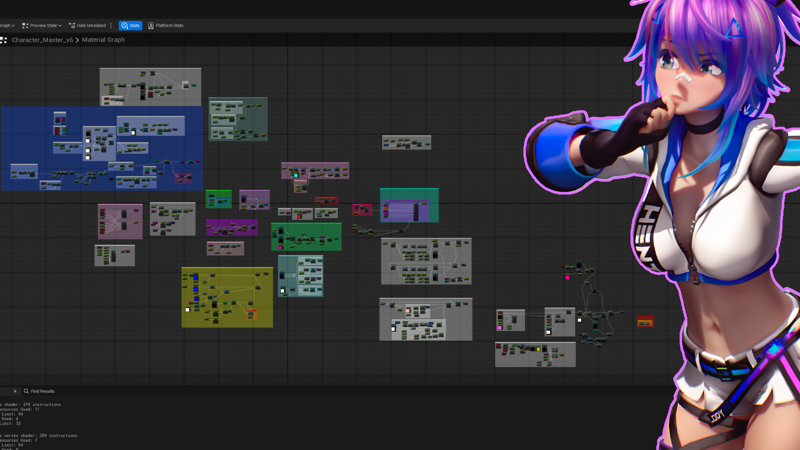Select the Material Graph breadcrumb
800x450 pixels.
(103, 40)
